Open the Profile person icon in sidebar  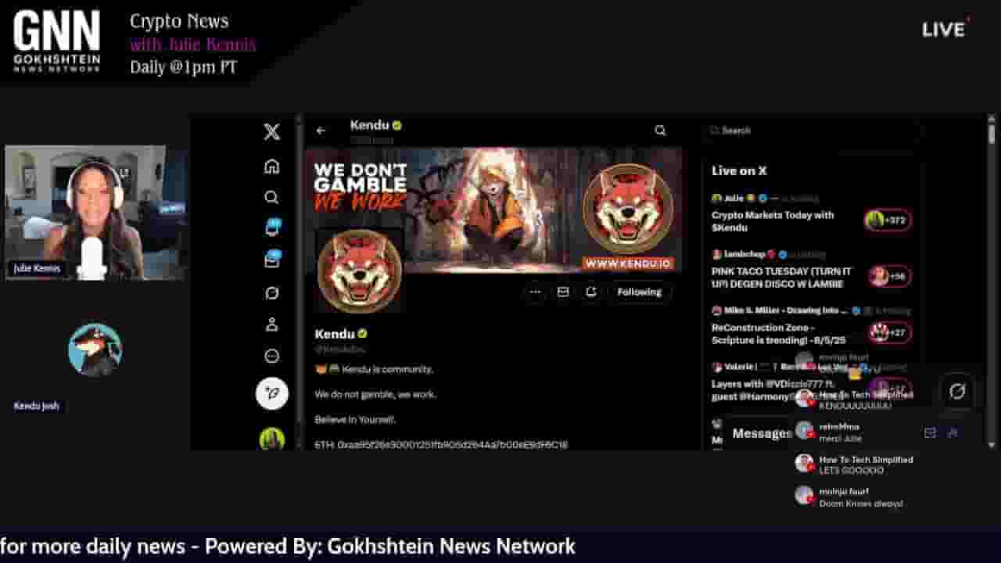272,325
